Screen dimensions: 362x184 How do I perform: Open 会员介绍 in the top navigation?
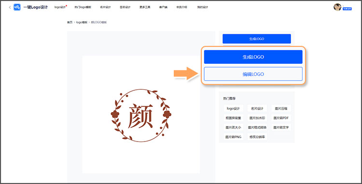tap(181, 7)
